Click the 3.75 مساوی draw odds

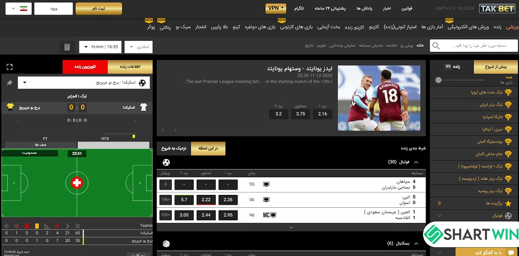(x=301, y=114)
